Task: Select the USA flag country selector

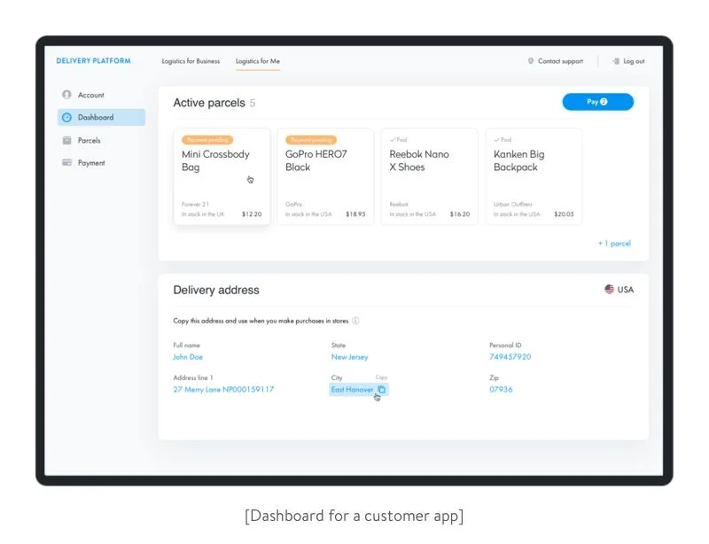Action: (619, 290)
